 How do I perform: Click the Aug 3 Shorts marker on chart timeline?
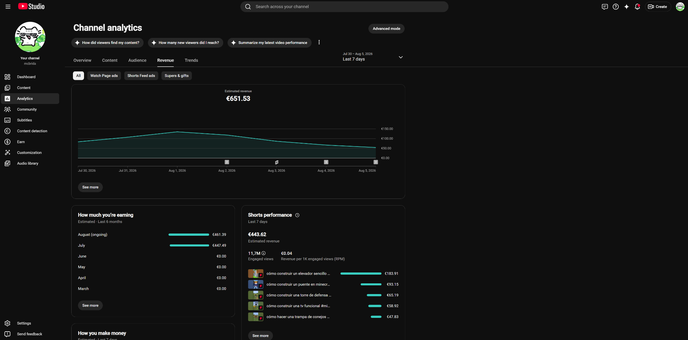[277, 162]
